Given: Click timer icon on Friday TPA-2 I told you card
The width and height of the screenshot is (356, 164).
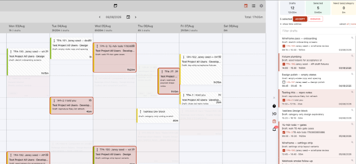Looking at the screenshot, I should point(220,95).
